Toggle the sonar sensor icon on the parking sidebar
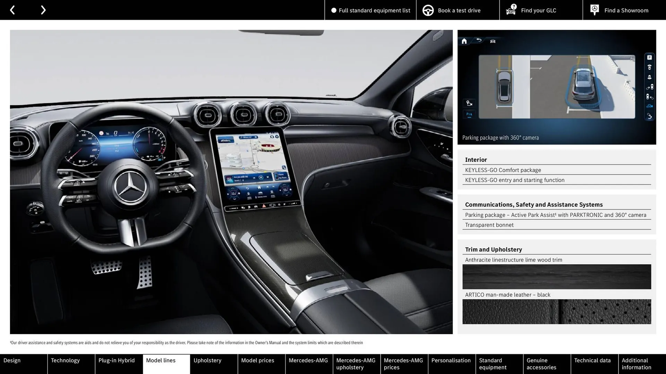The image size is (666, 374). point(649,68)
